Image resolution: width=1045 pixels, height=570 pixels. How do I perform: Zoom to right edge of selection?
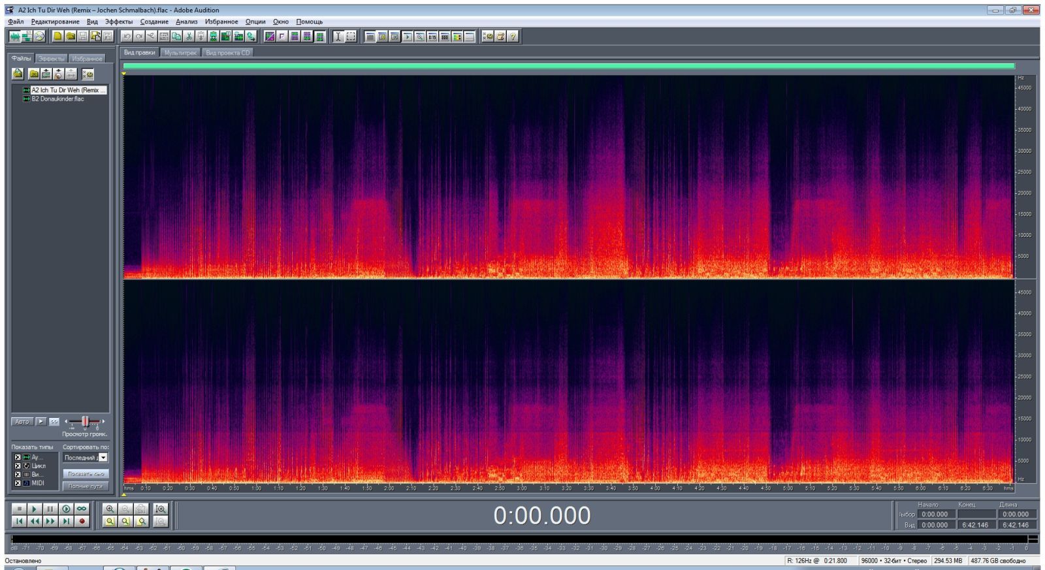coord(142,521)
